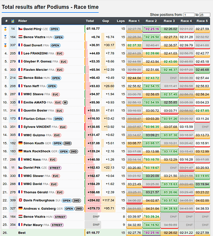Click the Gap column header

coord(106,21)
